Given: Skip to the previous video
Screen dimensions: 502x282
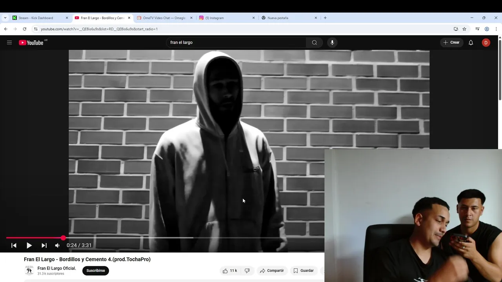Looking at the screenshot, I should coord(14,245).
